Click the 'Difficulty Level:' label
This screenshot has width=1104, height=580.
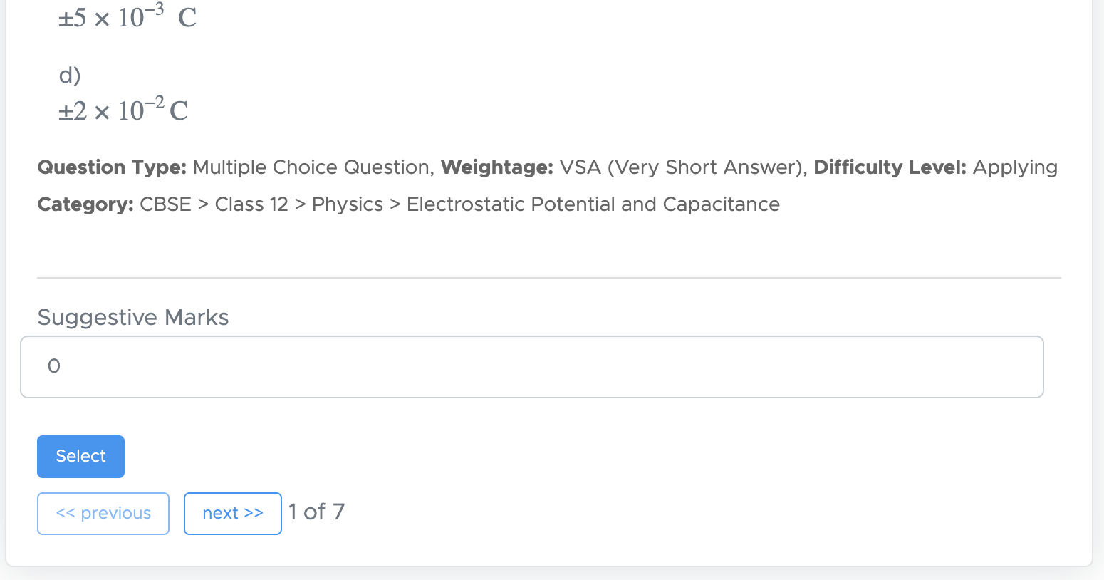[x=890, y=167]
